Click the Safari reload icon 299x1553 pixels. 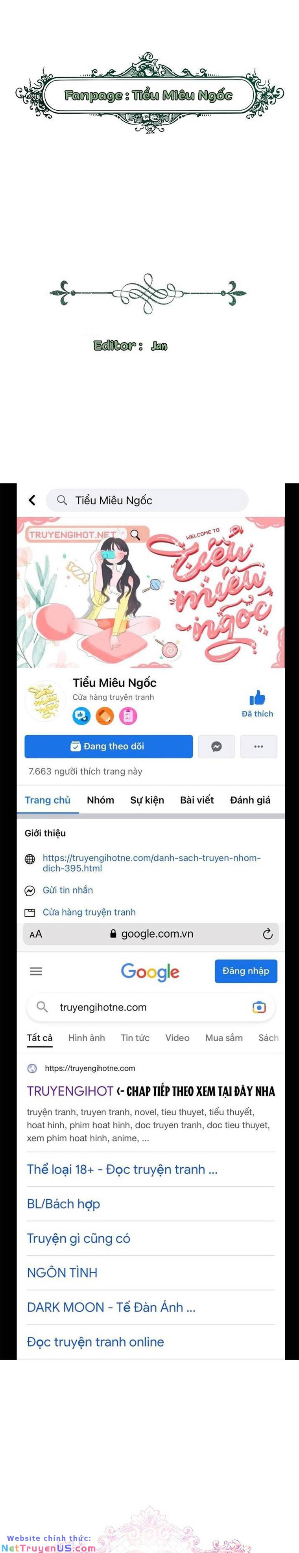coord(268,934)
